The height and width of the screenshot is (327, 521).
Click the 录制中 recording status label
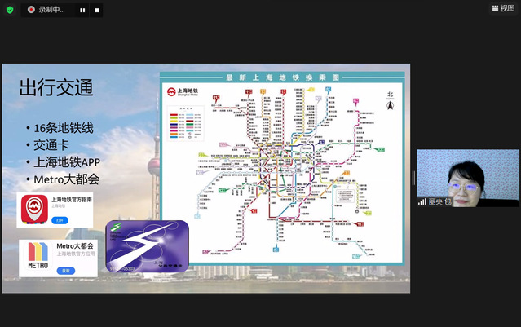pos(53,11)
